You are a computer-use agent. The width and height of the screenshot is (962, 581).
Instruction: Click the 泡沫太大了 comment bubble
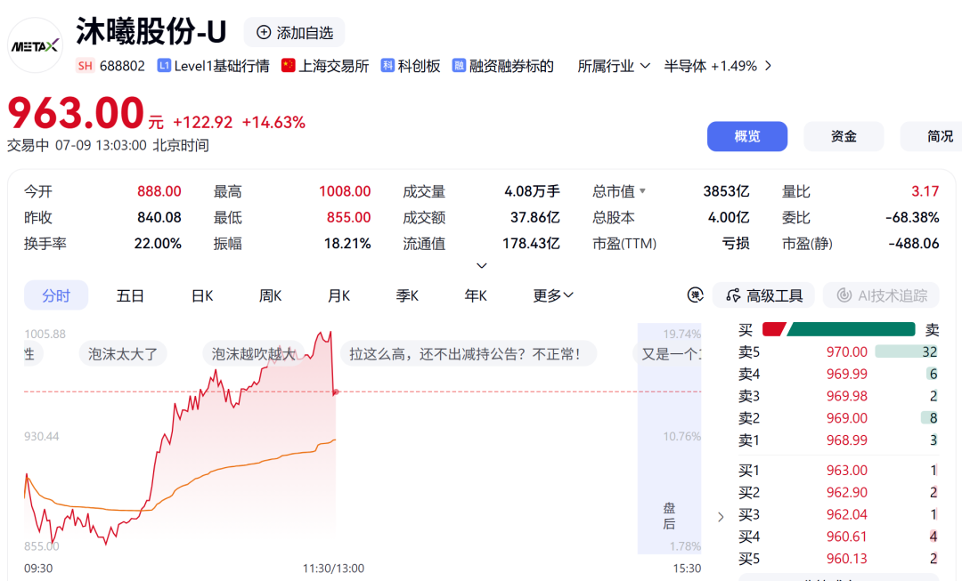tap(123, 353)
